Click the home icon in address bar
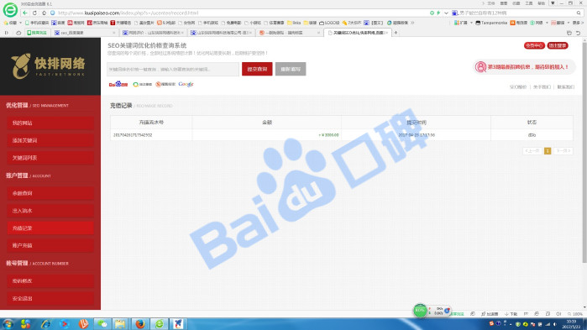Screen dimensions: 587x330 (44, 13)
